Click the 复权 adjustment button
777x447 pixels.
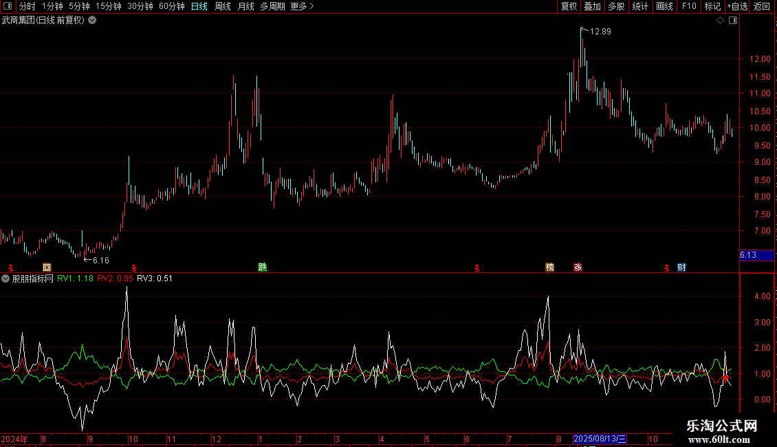pyautogui.click(x=569, y=6)
